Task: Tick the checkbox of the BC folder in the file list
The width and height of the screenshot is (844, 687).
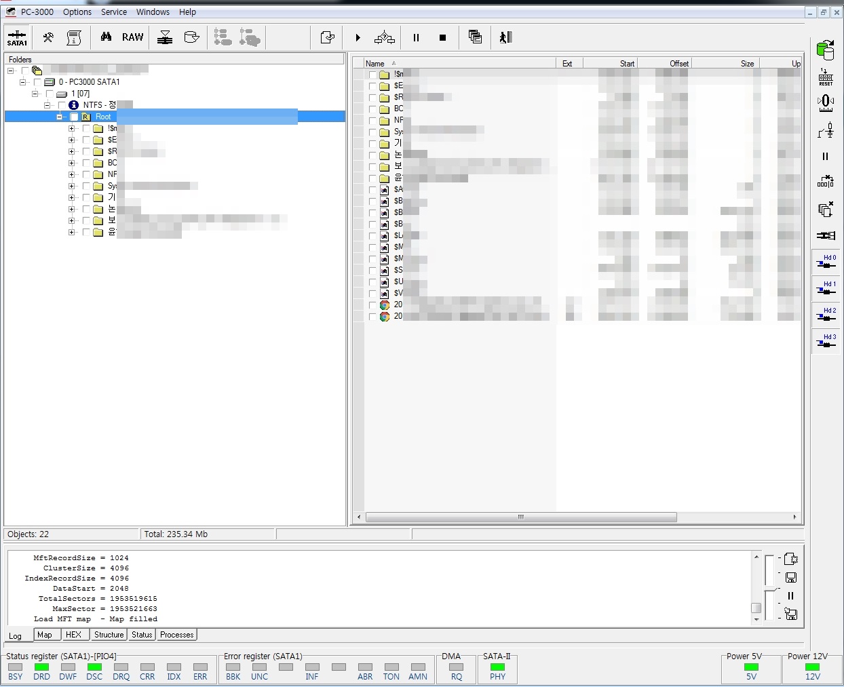Action: [x=372, y=109]
